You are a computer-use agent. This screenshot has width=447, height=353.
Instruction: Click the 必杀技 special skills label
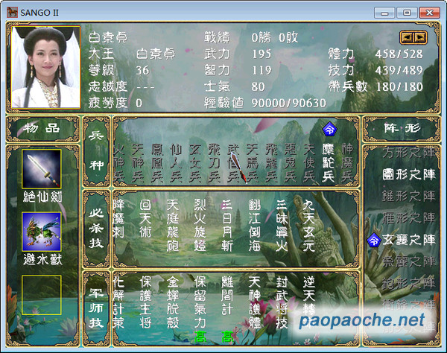pyautogui.click(x=96, y=229)
